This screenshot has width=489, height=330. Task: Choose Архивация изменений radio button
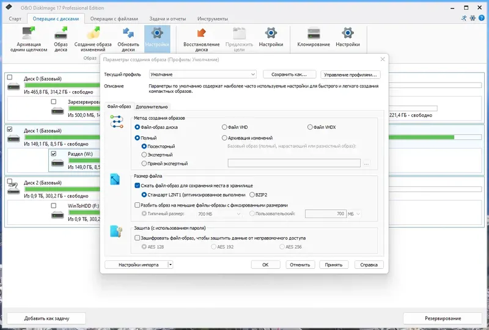click(224, 138)
